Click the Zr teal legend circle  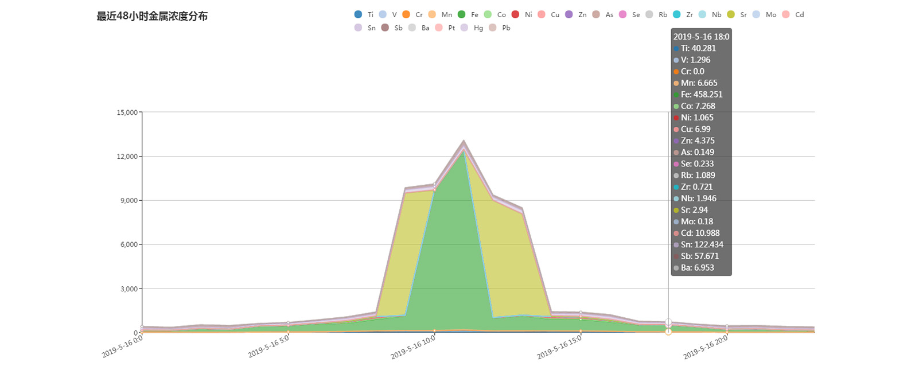[x=677, y=14]
